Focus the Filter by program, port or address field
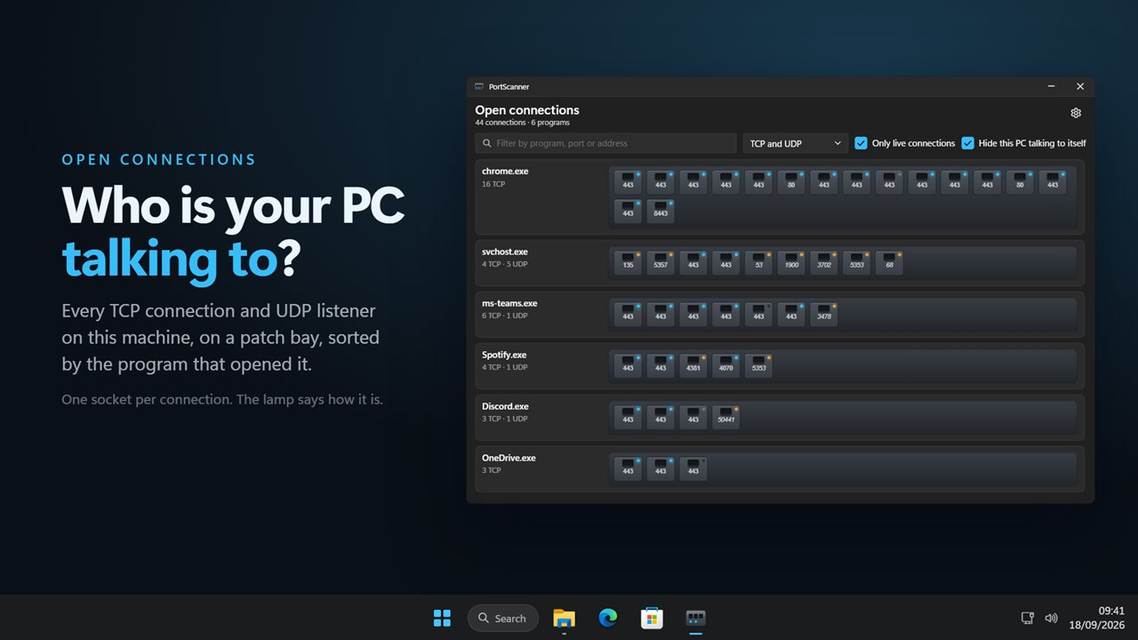The height and width of the screenshot is (640, 1138). 605,143
